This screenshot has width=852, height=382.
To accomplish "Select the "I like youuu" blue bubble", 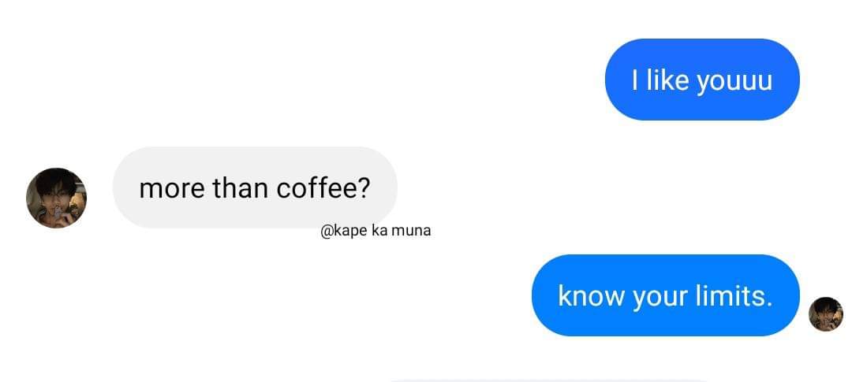I will pos(702,80).
